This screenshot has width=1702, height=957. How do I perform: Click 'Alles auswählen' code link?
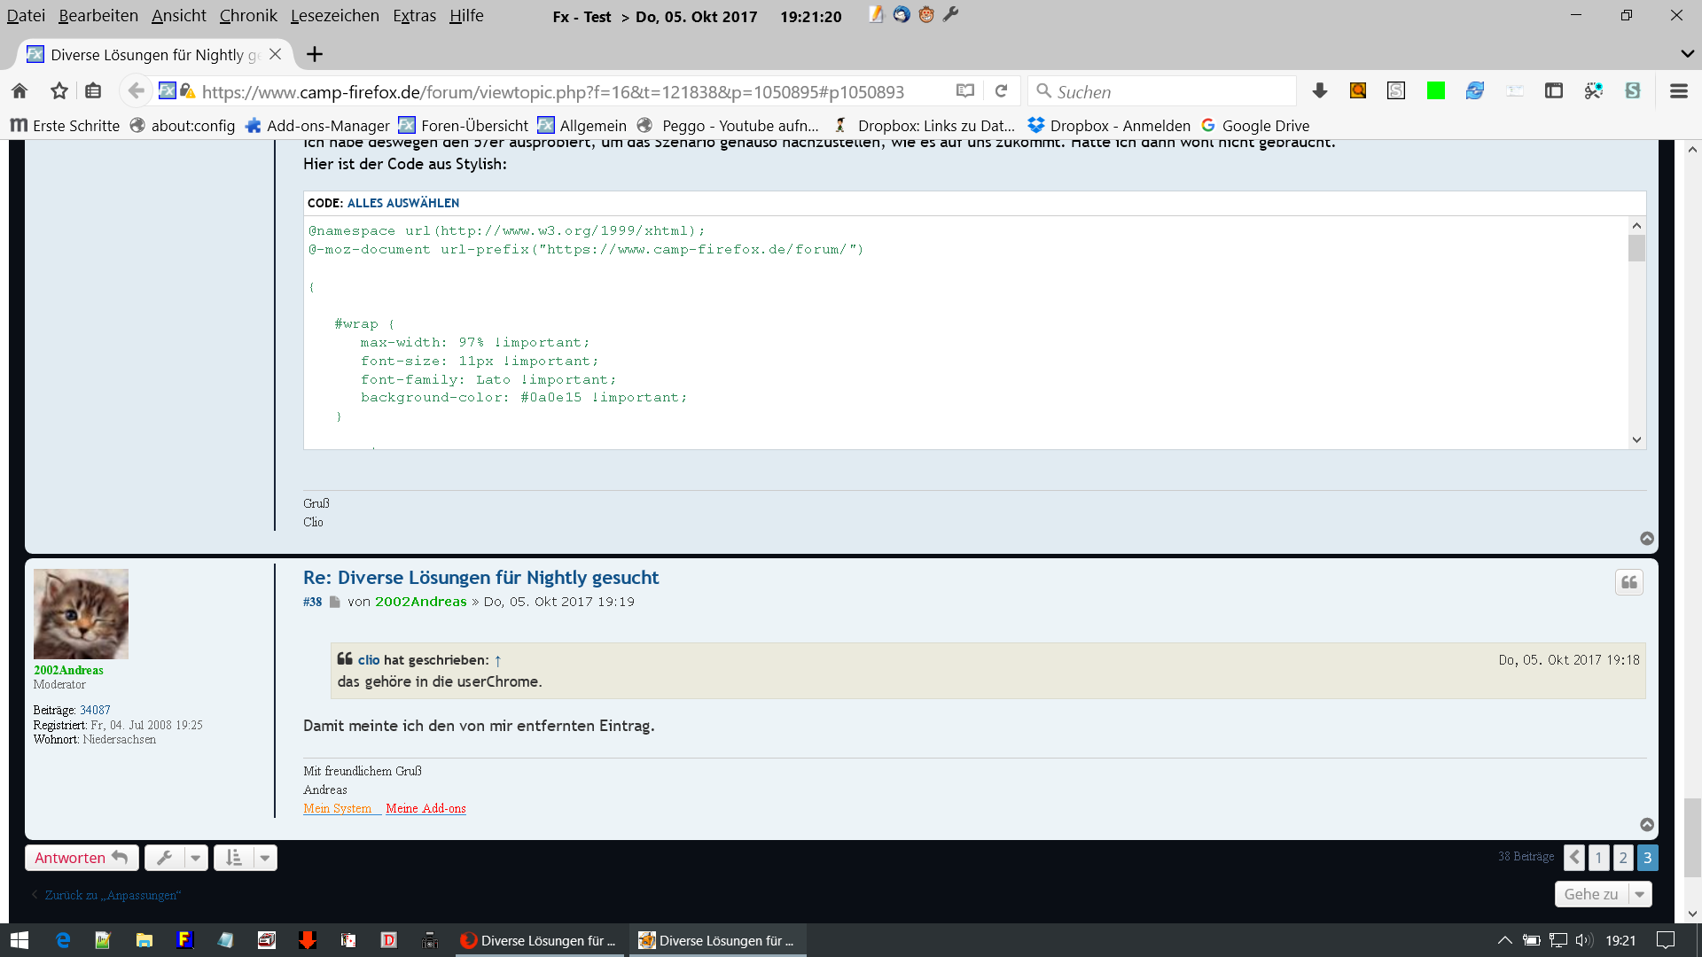tap(402, 203)
